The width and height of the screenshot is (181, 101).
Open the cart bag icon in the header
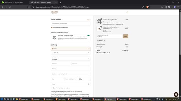(127, 12)
